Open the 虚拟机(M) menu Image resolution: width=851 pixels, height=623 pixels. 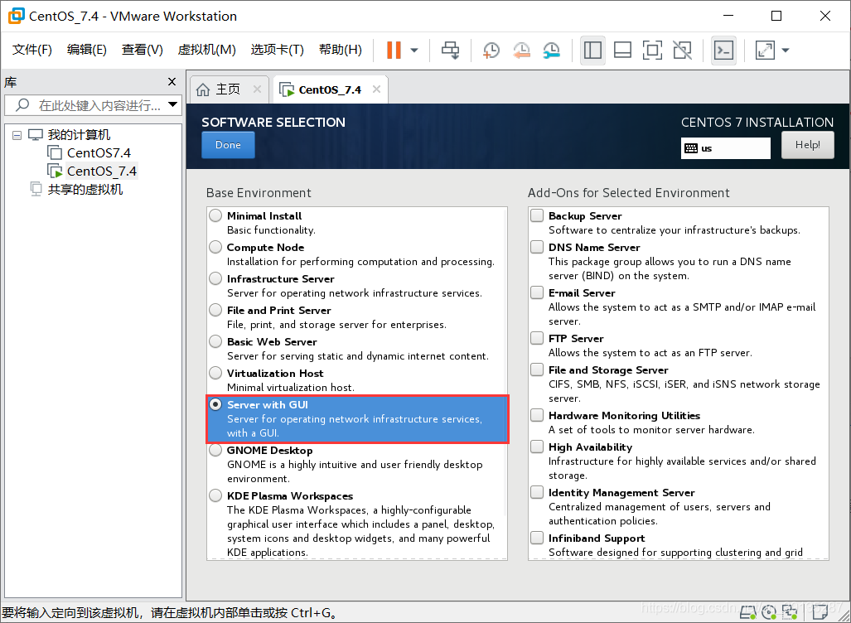pyautogui.click(x=207, y=50)
